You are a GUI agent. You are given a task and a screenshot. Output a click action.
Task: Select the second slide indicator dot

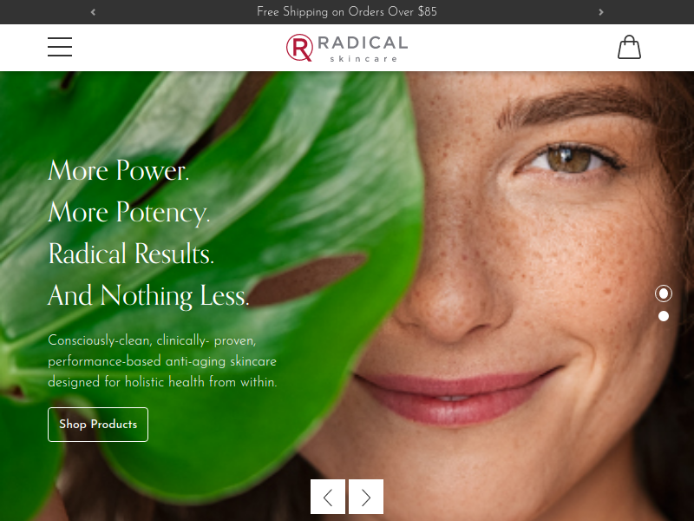coord(664,316)
